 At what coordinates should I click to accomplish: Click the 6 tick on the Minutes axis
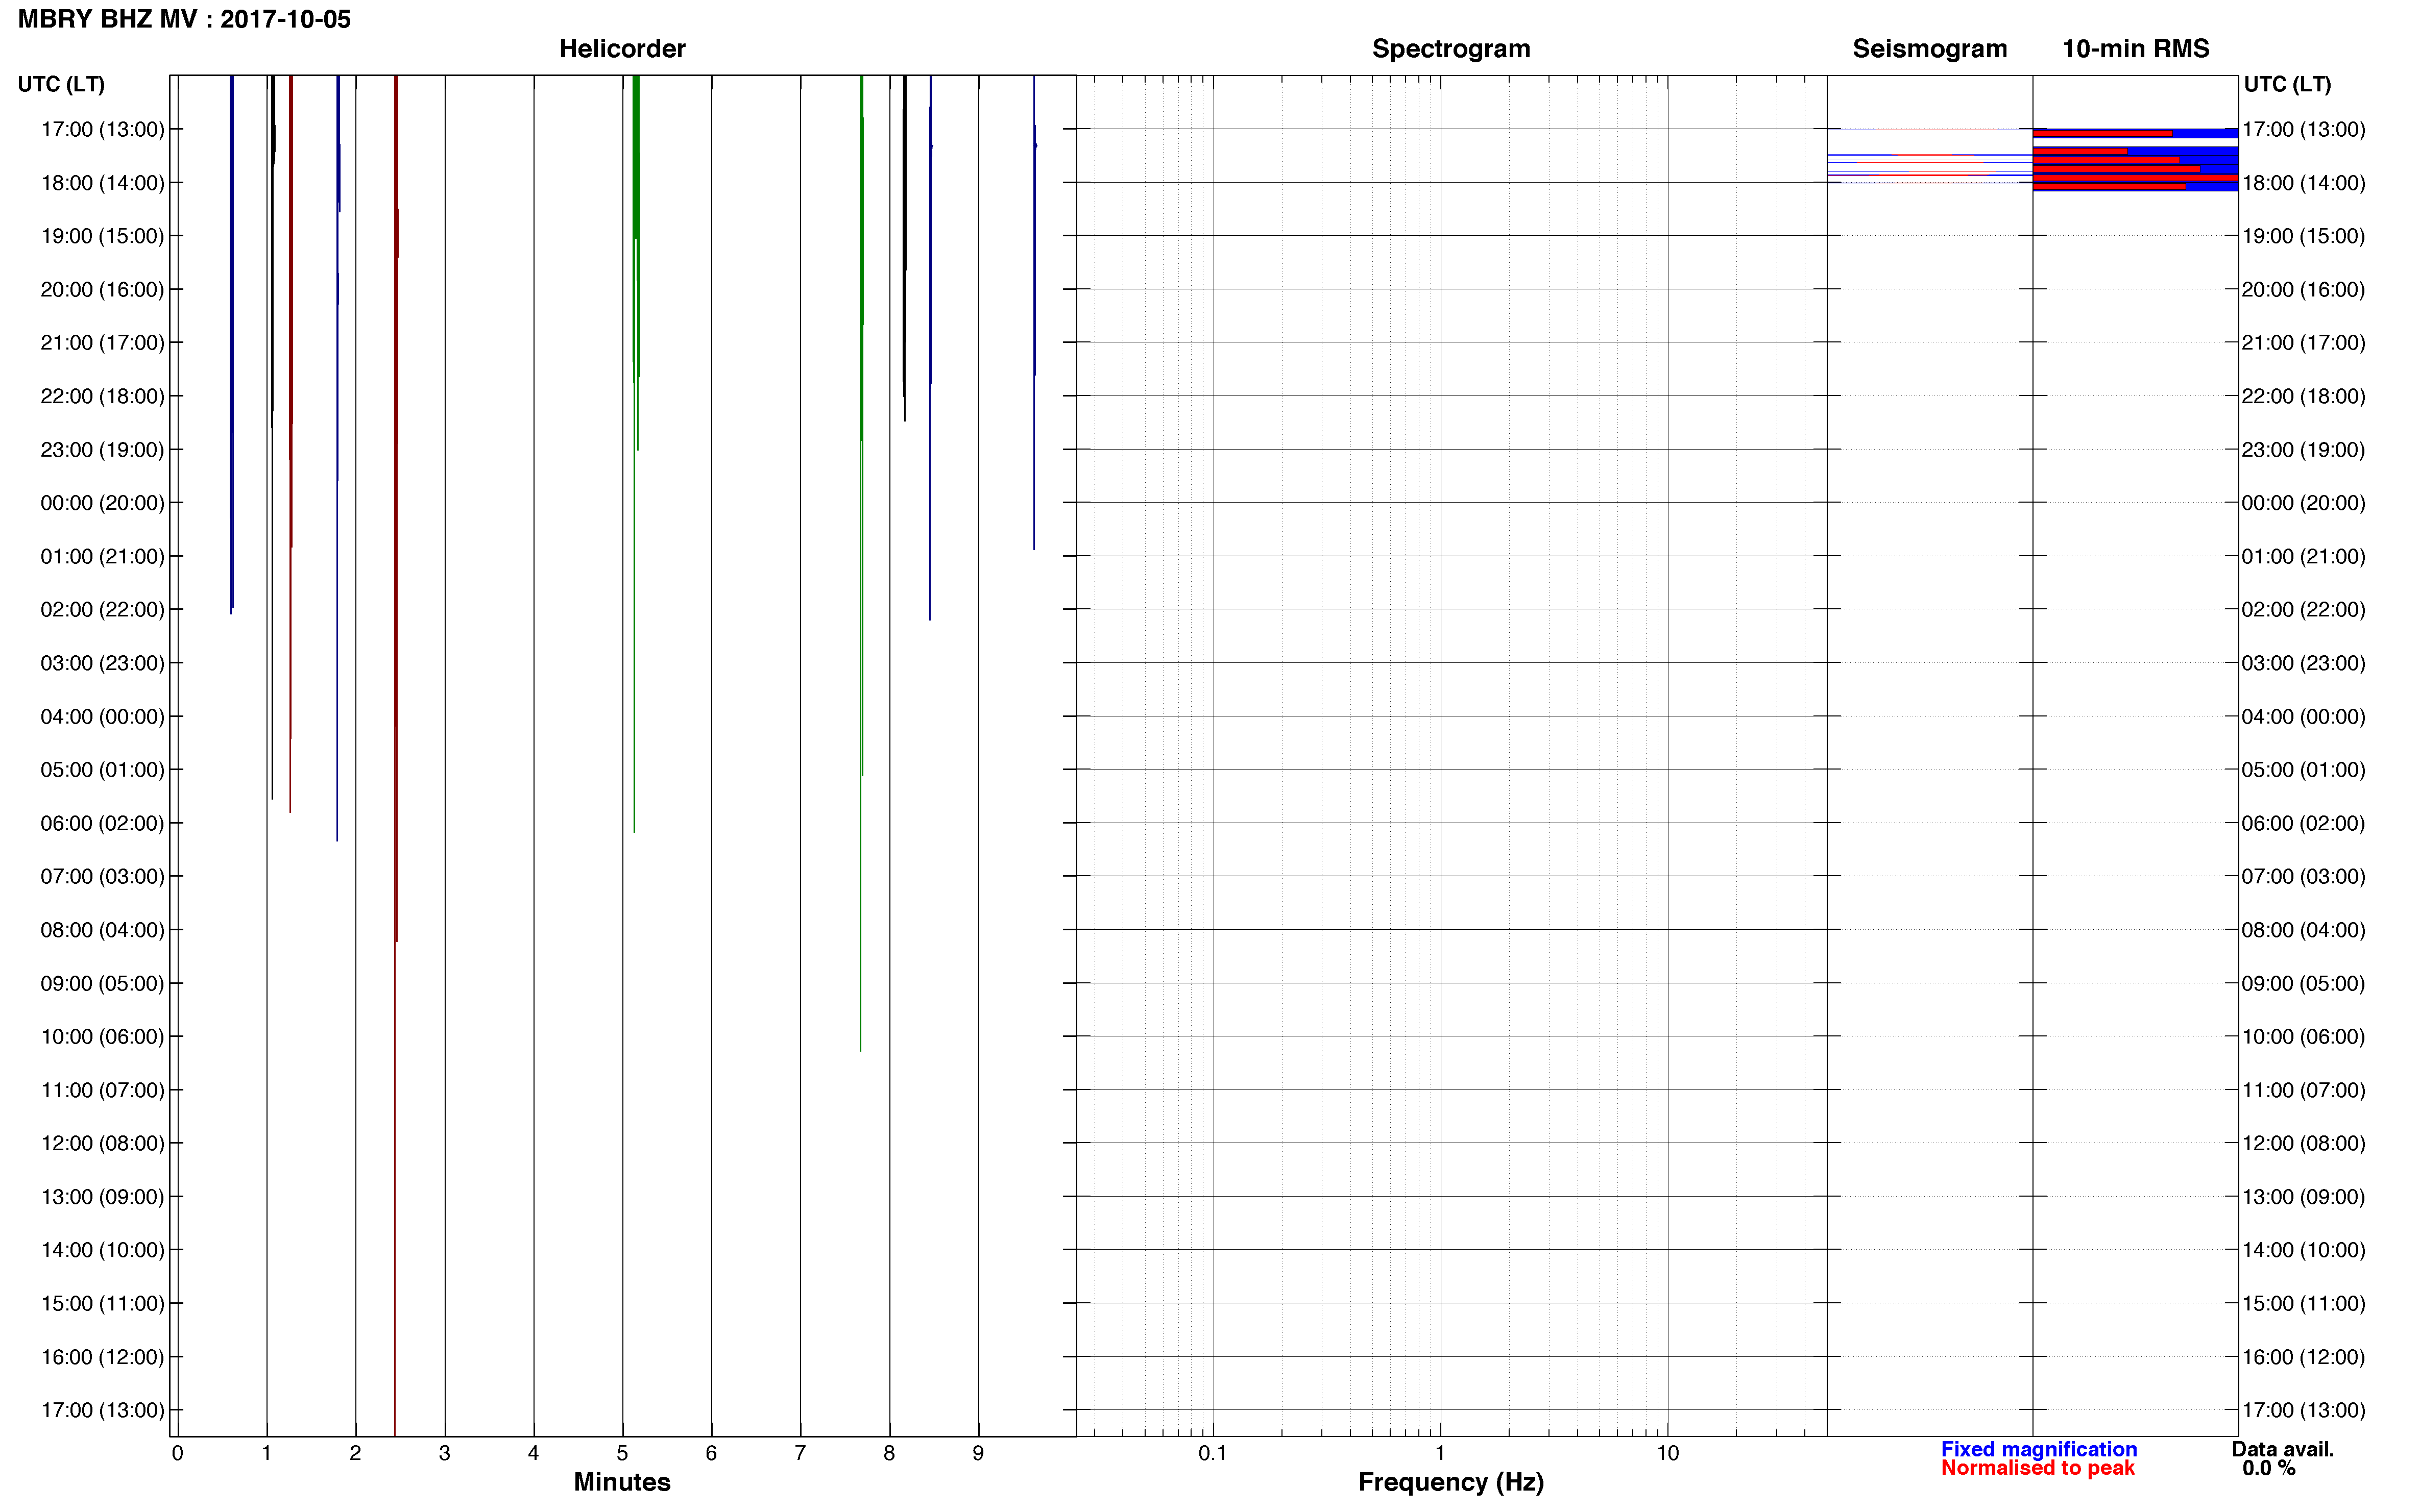coord(711,1453)
